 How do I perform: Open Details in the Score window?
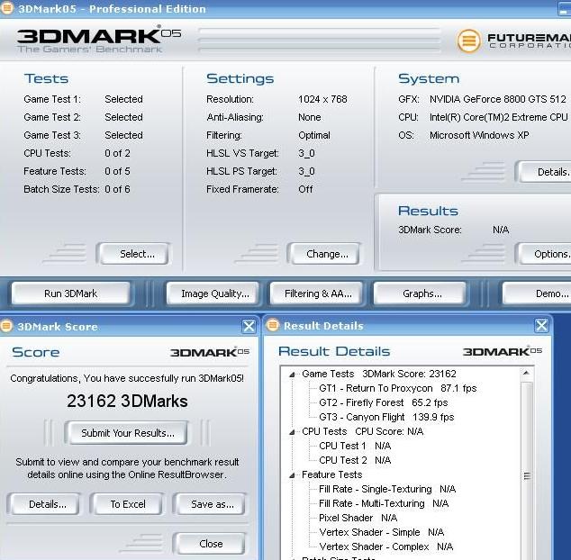pyautogui.click(x=44, y=504)
